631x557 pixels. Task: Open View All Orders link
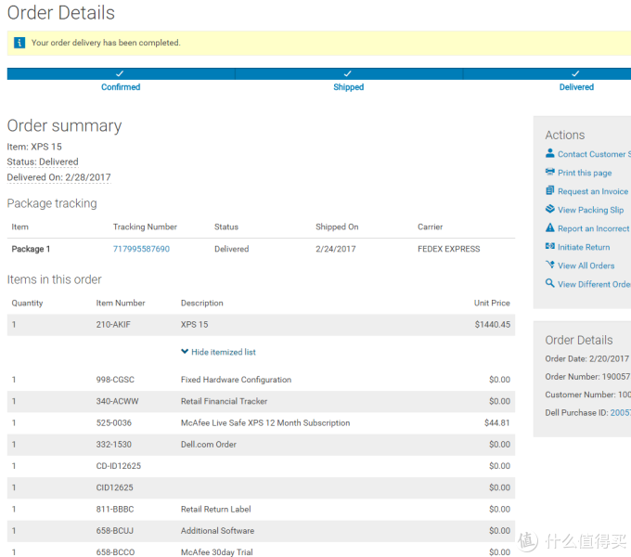click(586, 266)
